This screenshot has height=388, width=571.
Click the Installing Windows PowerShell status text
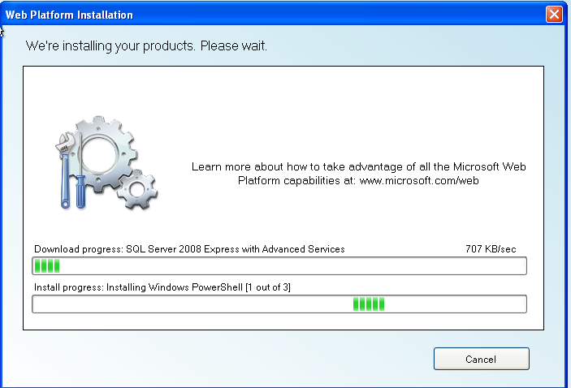coord(162,287)
